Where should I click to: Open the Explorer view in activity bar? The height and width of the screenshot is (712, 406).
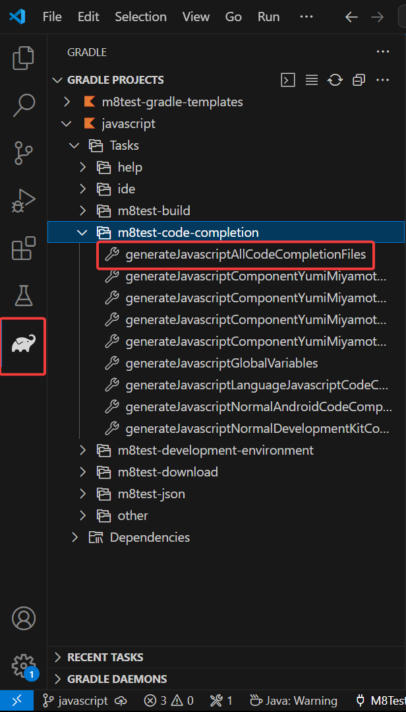click(24, 58)
